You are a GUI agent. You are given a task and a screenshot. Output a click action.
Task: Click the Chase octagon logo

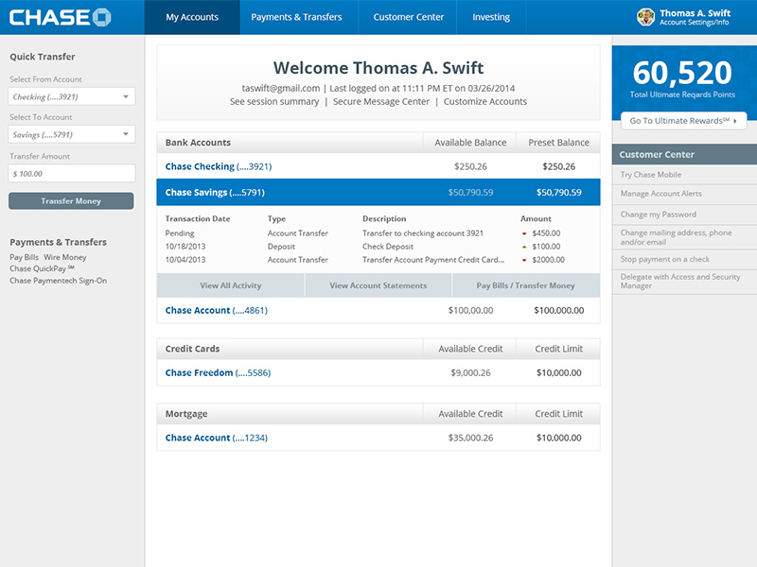point(102,17)
